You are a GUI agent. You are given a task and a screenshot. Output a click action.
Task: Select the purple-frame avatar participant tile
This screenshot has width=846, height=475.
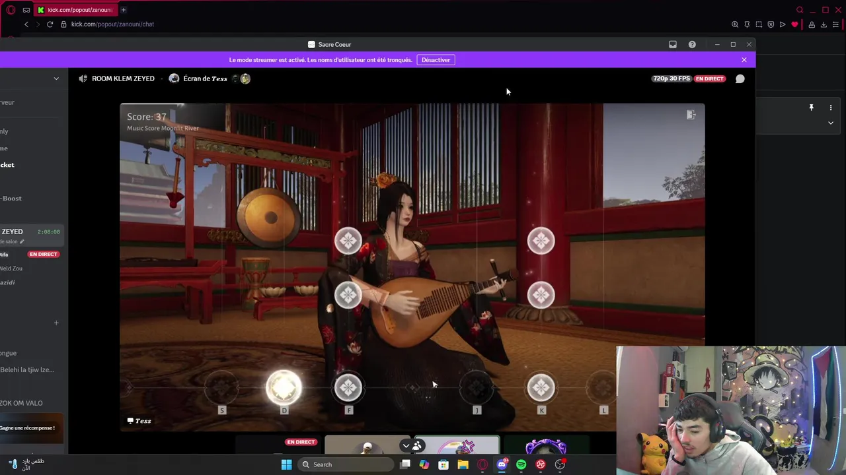tap(546, 445)
